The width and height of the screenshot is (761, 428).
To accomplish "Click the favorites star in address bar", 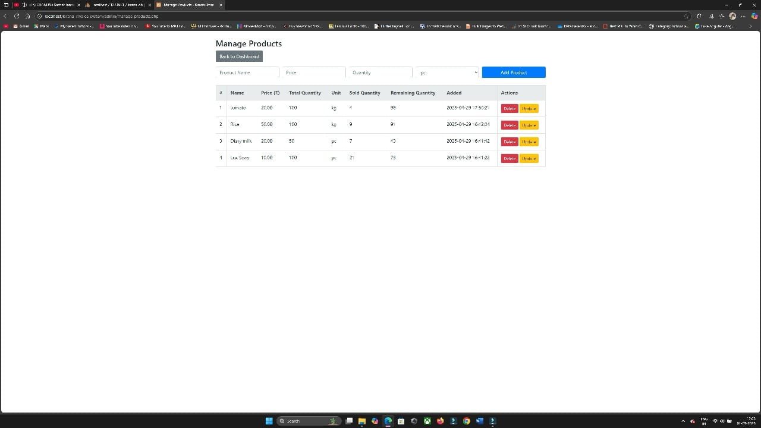I will point(686,16).
